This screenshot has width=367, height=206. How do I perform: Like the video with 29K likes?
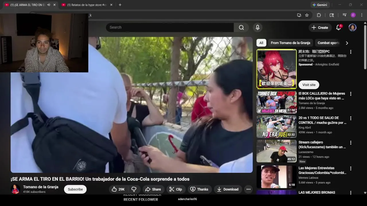pos(118,189)
